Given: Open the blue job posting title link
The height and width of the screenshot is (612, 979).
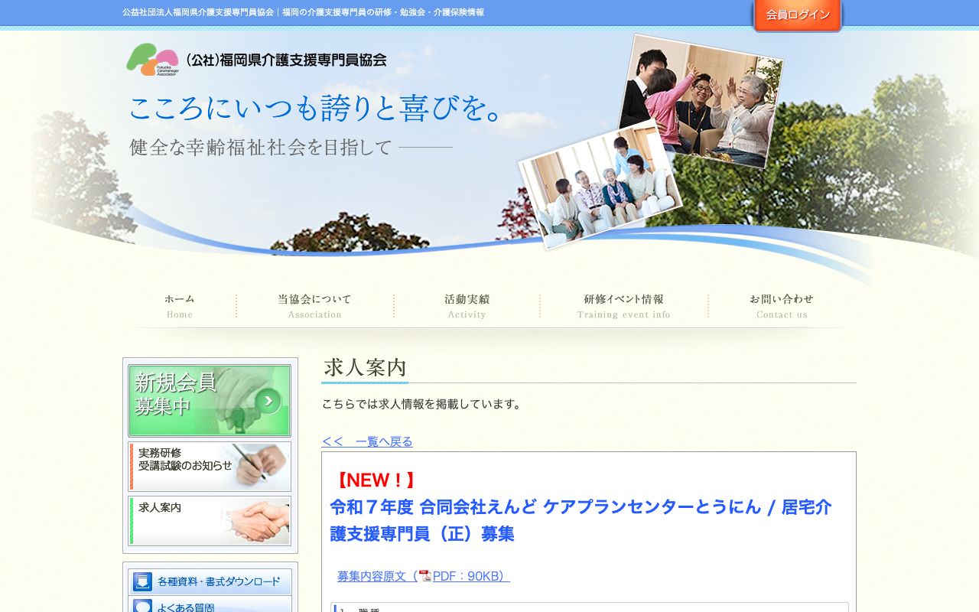Looking at the screenshot, I should pyautogui.click(x=584, y=520).
